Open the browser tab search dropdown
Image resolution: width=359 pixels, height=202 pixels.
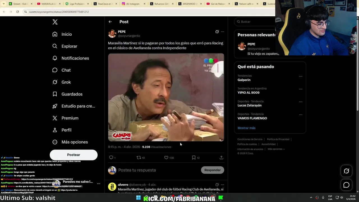[3, 4]
